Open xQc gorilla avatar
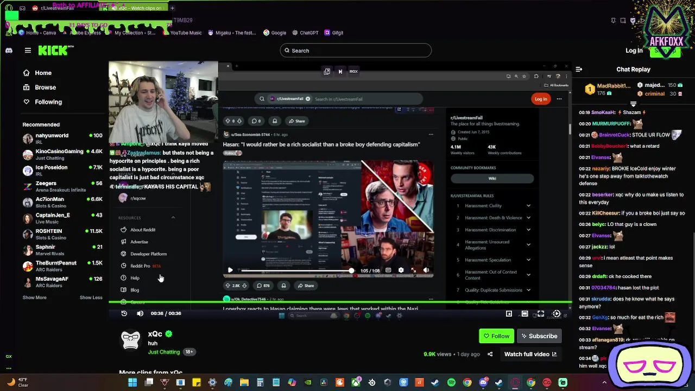 (x=131, y=340)
